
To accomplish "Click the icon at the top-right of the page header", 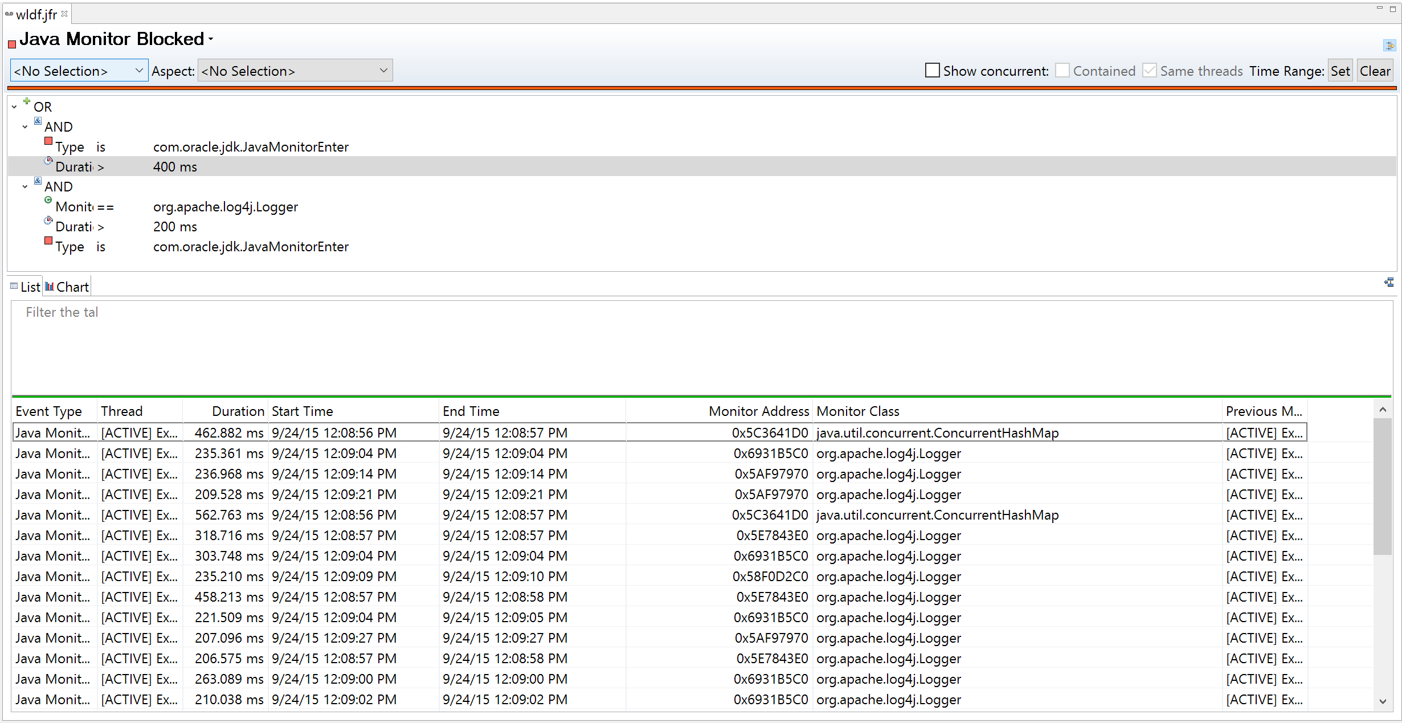I will coord(1389,45).
